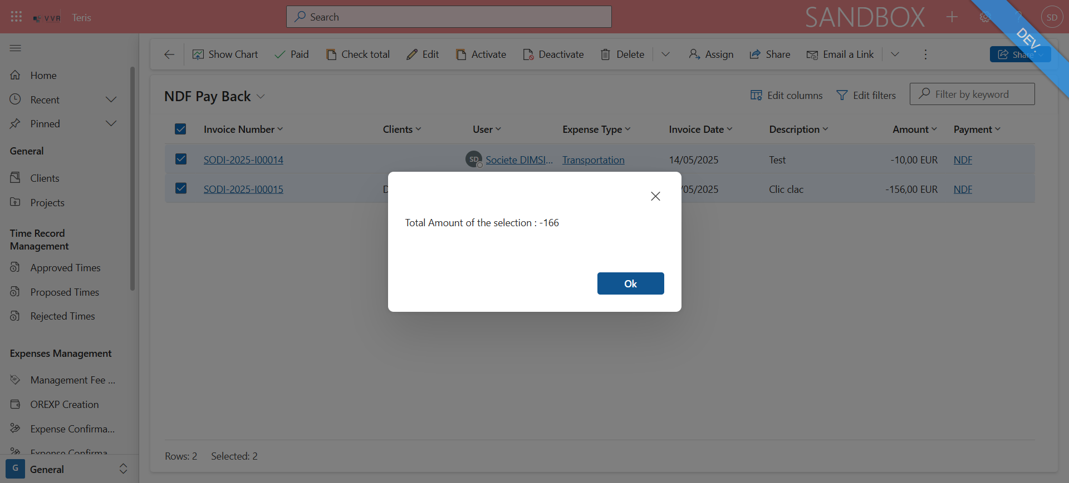The height and width of the screenshot is (483, 1069).
Task: Open invoice SODI-2025-I00014 link
Action: point(243,160)
